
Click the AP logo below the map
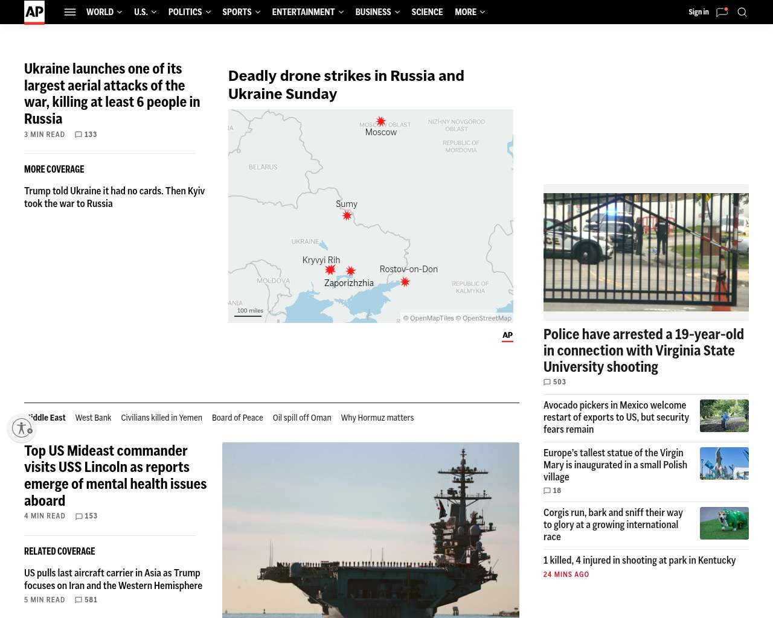[507, 337]
